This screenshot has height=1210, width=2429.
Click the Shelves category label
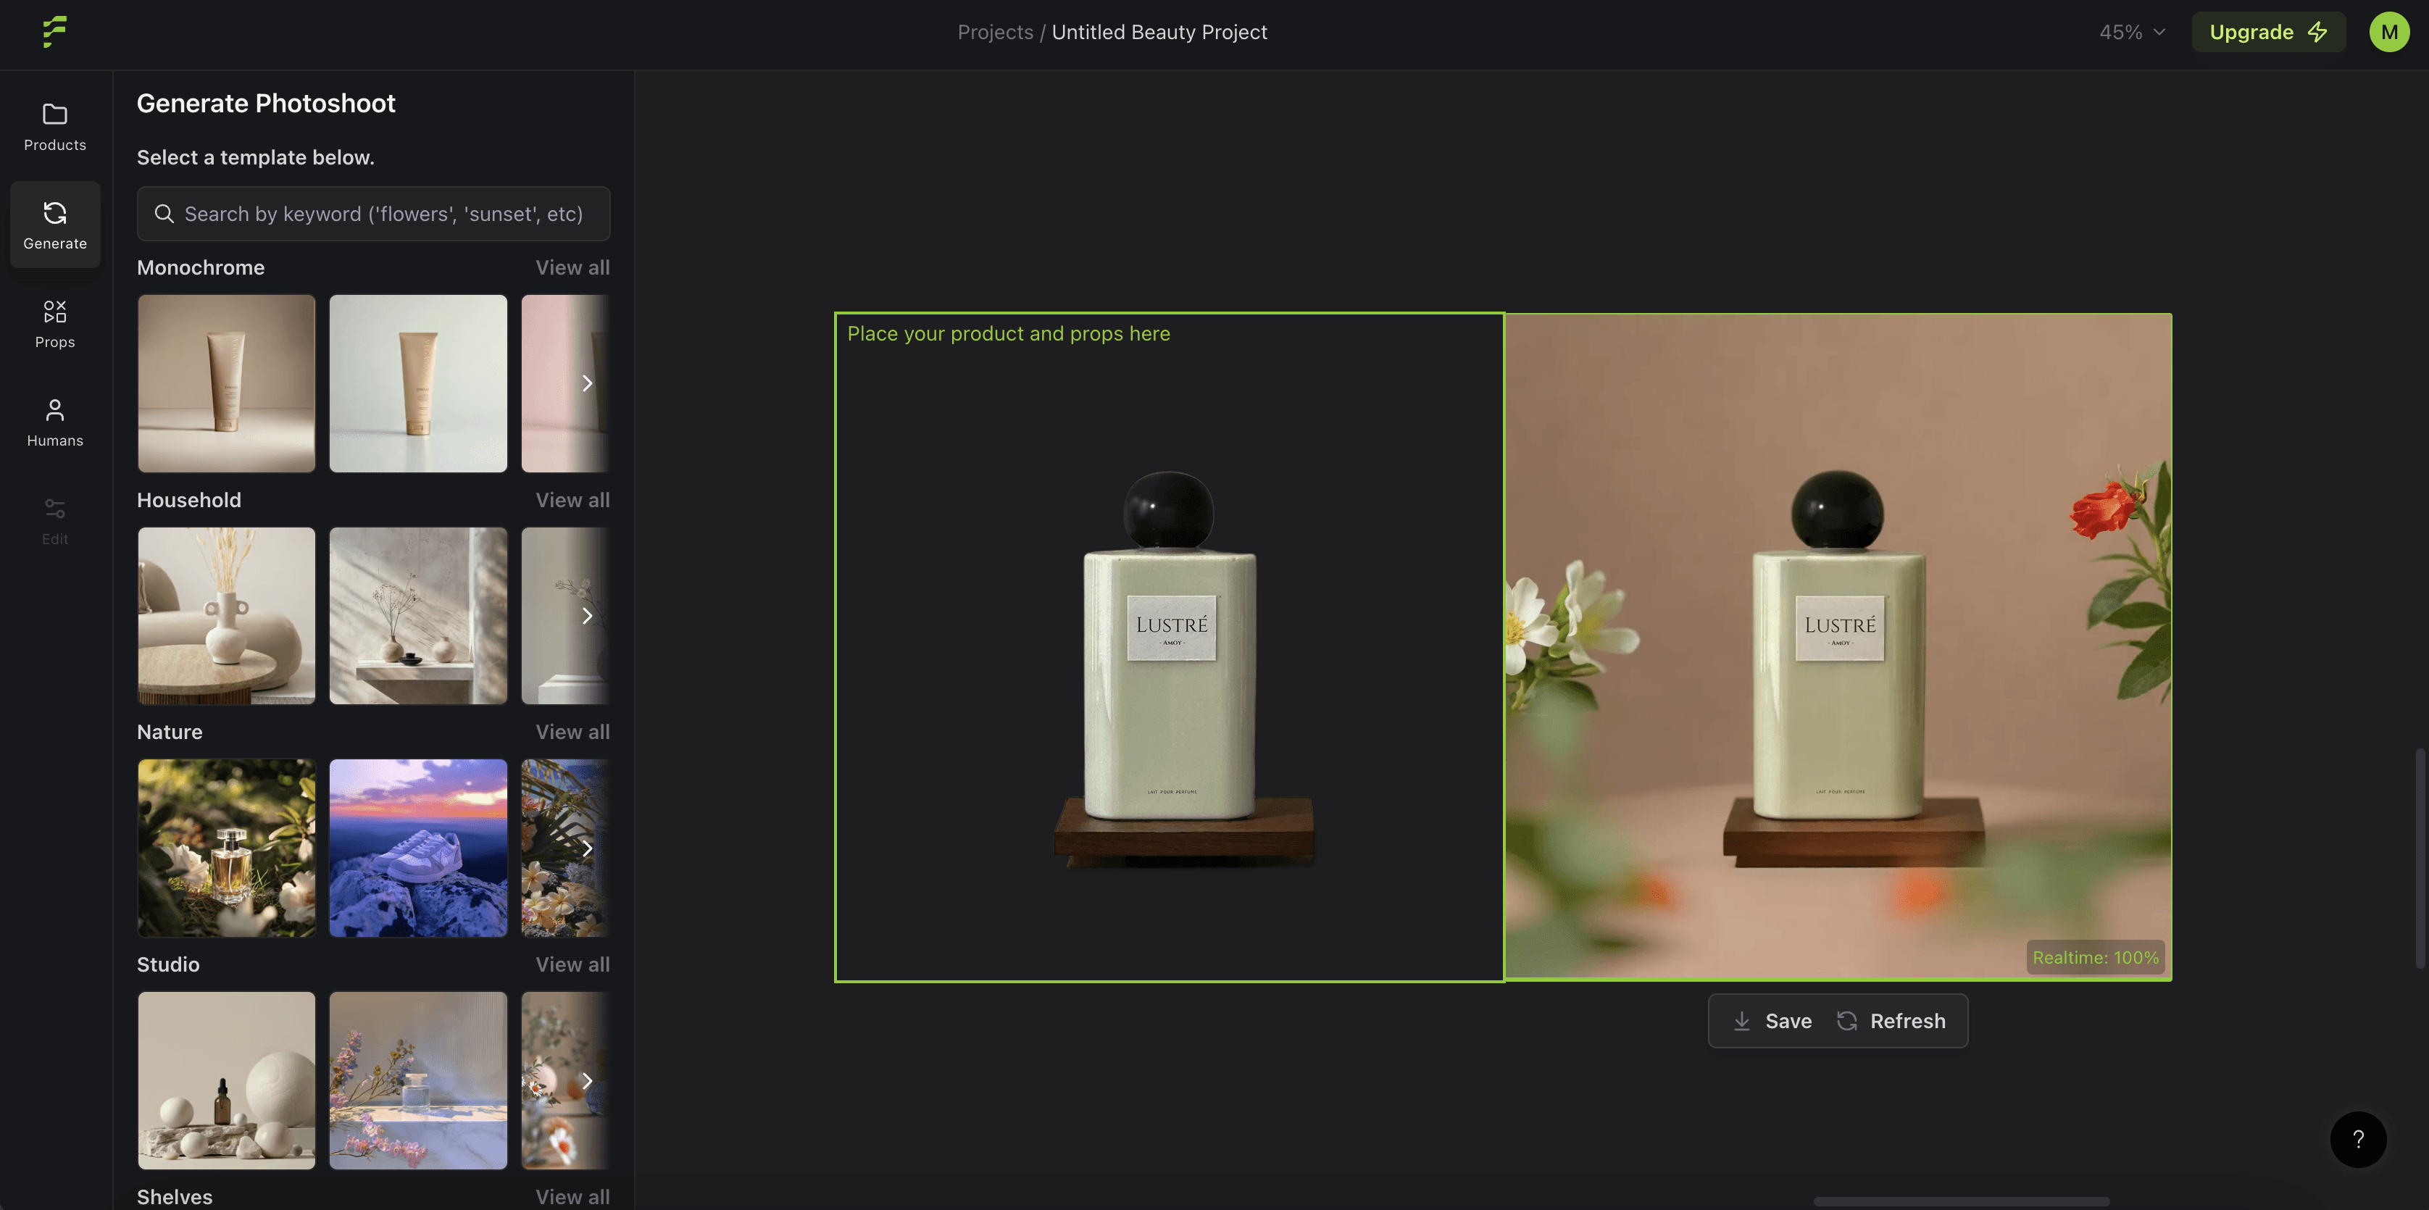175,1197
